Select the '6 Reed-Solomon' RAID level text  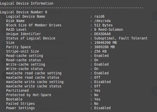pyautogui.click(x=109, y=29)
